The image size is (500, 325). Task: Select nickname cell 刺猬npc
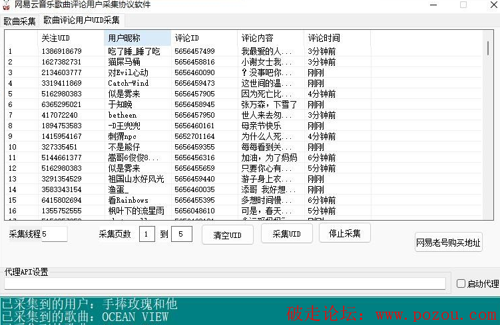[122, 136]
